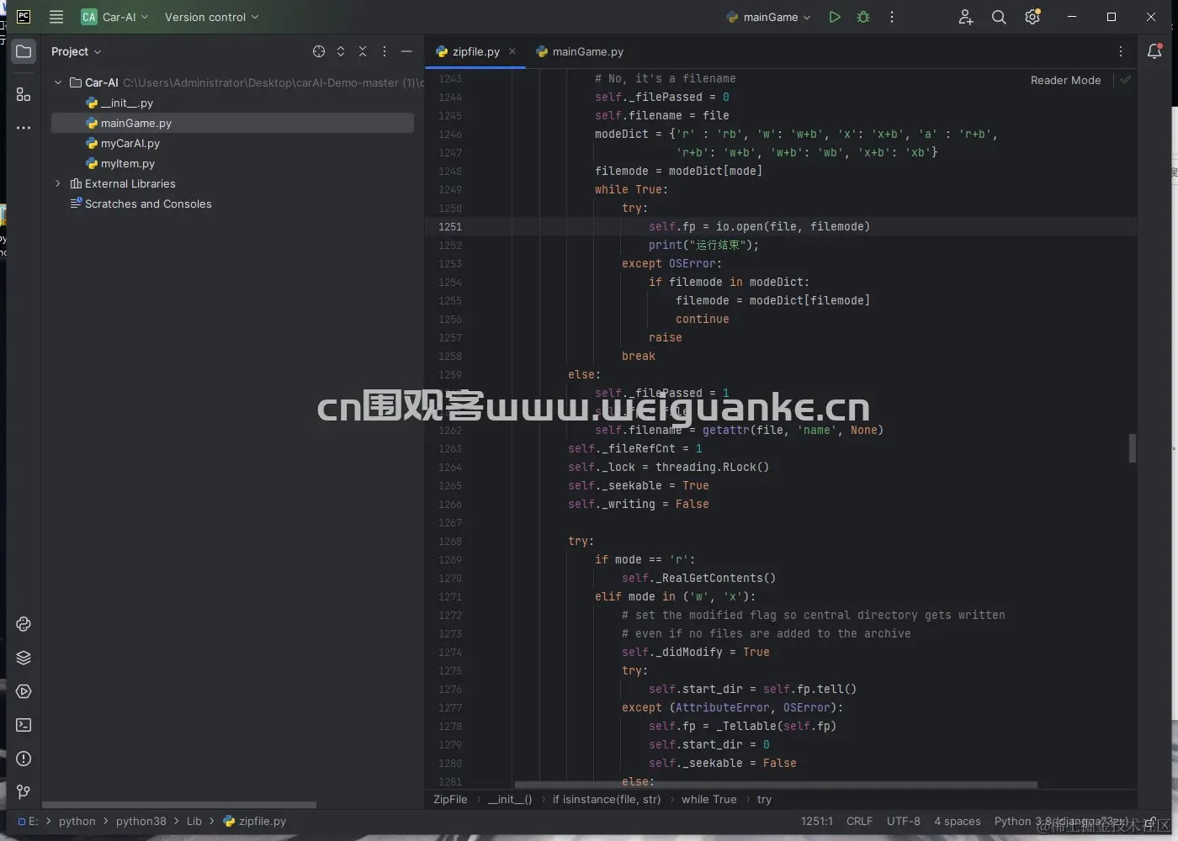Image resolution: width=1178 pixels, height=841 pixels.
Task: Click Lib in navigation bar
Action: pyautogui.click(x=194, y=821)
